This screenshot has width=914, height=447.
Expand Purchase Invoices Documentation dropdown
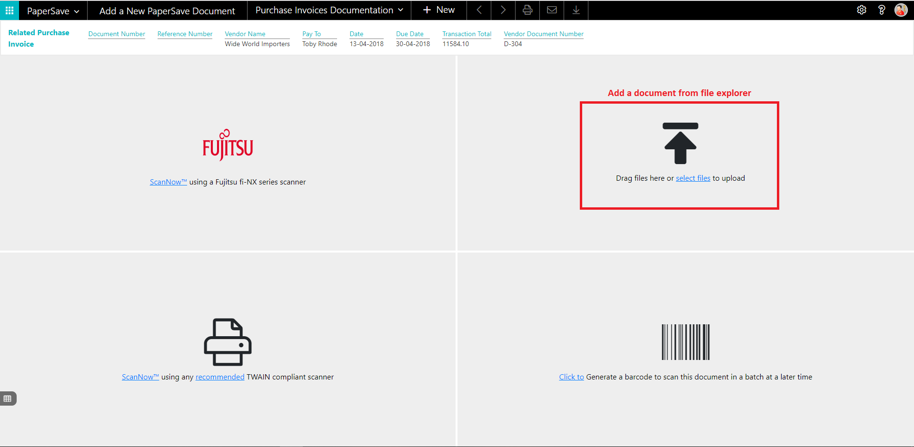pos(329,10)
